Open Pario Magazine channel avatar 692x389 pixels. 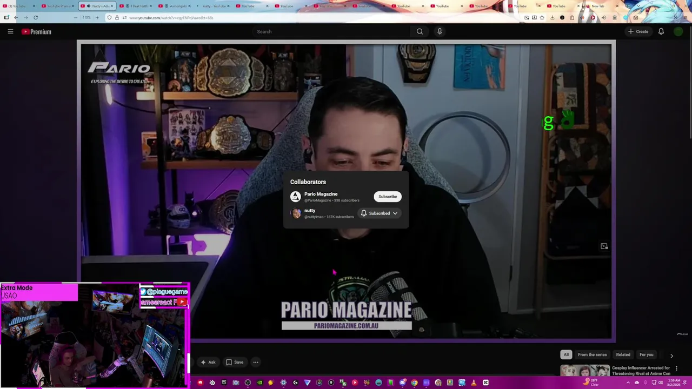[x=295, y=197]
